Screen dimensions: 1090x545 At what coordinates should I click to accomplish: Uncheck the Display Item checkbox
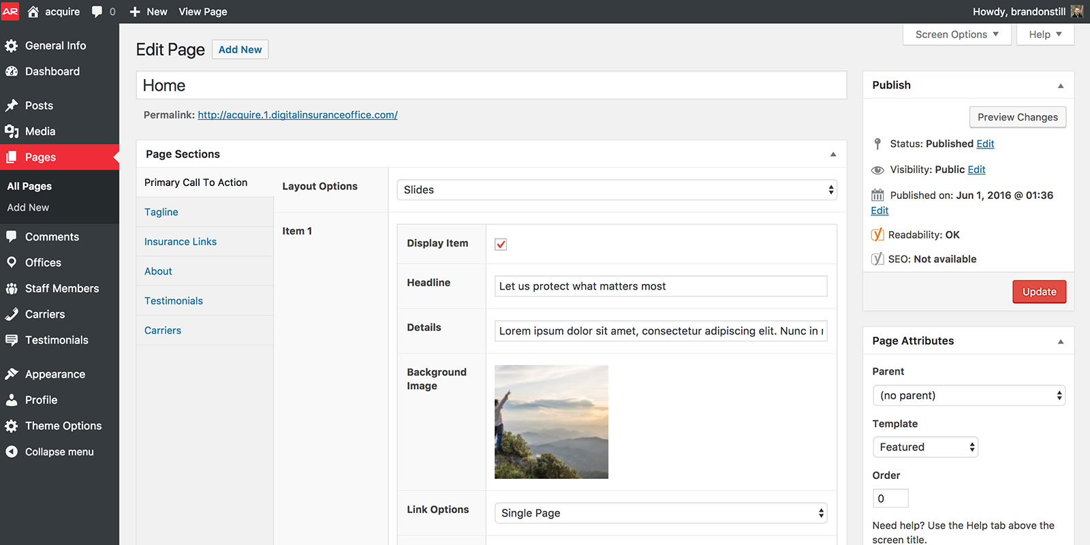tap(501, 244)
